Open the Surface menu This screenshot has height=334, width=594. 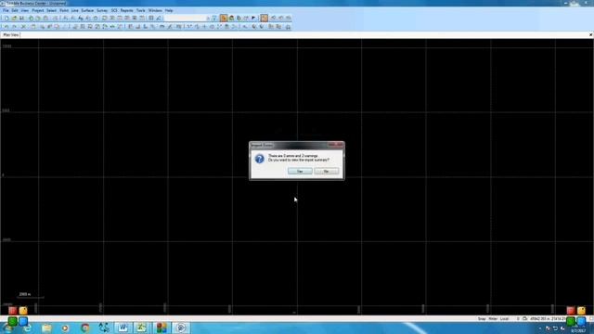pyautogui.click(x=87, y=10)
